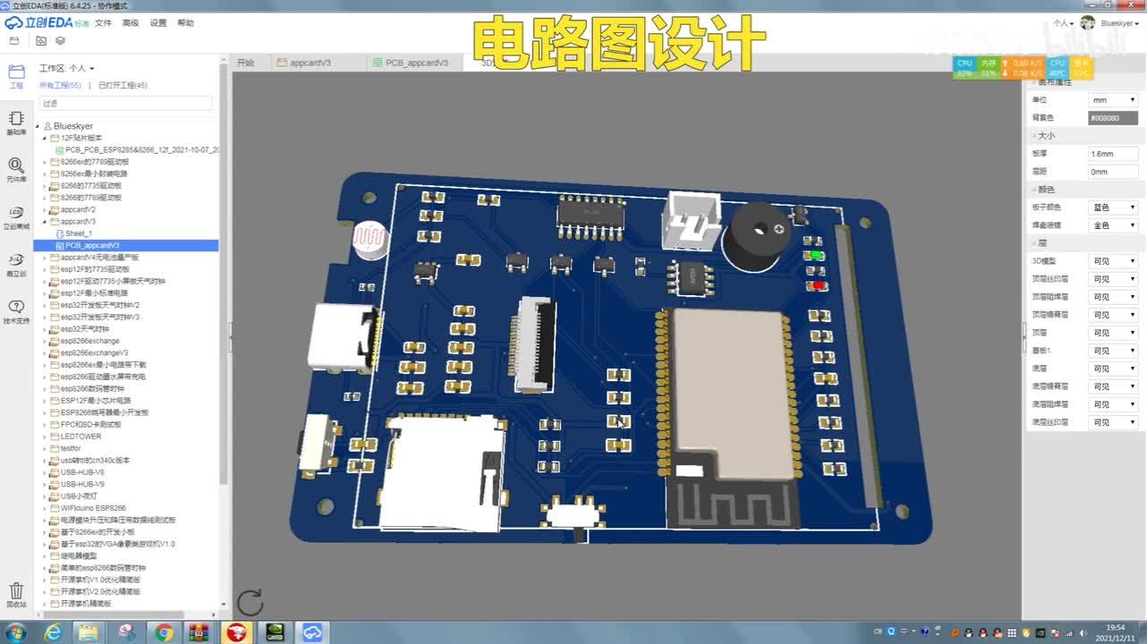Click the 过滤 filter input field

click(125, 104)
